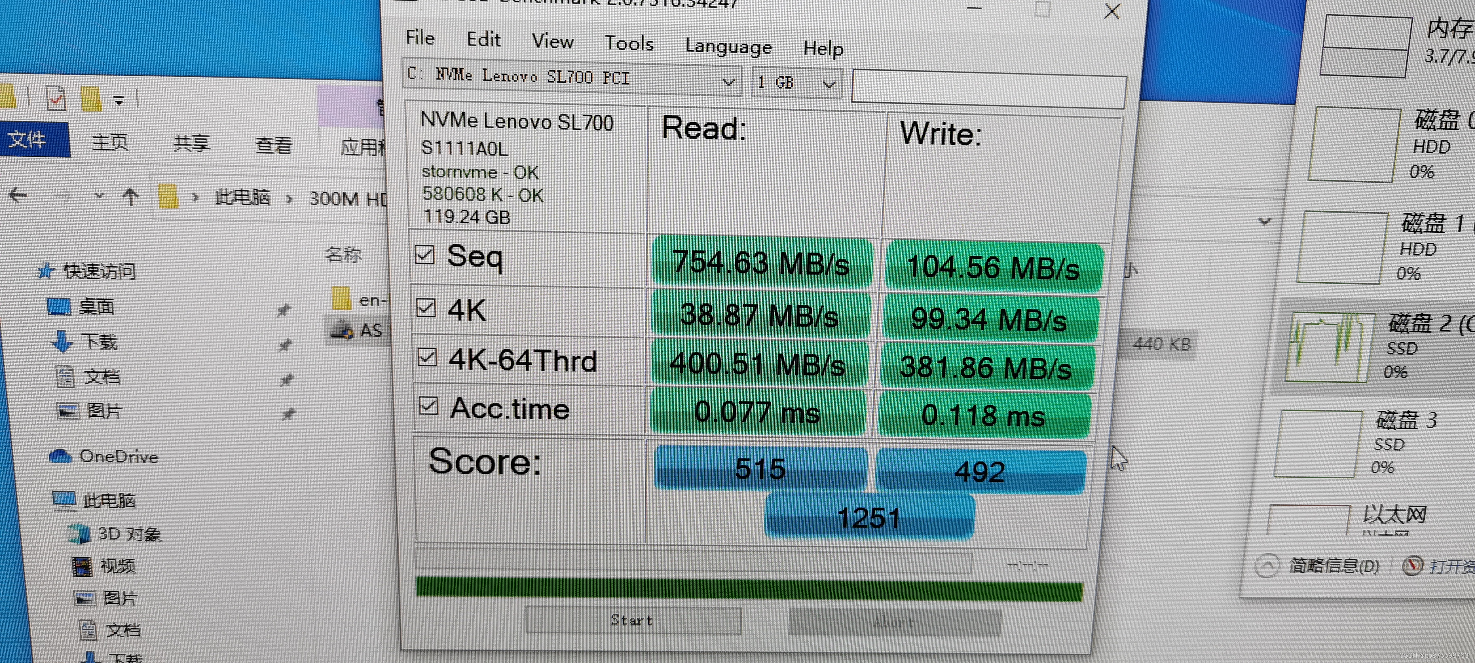Viewport: 1475px width, 663px height.
Task: Click the green benchmark progress bar
Action: pyautogui.click(x=749, y=590)
